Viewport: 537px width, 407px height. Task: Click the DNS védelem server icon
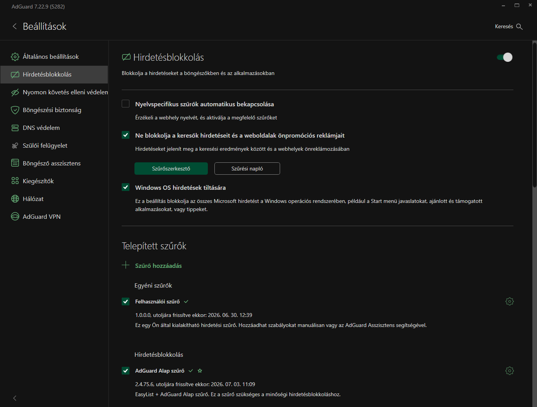tap(15, 128)
